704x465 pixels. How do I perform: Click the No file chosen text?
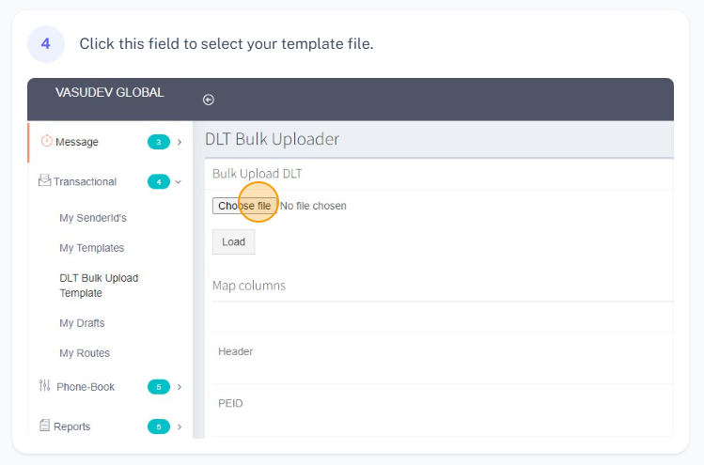pyautogui.click(x=313, y=206)
